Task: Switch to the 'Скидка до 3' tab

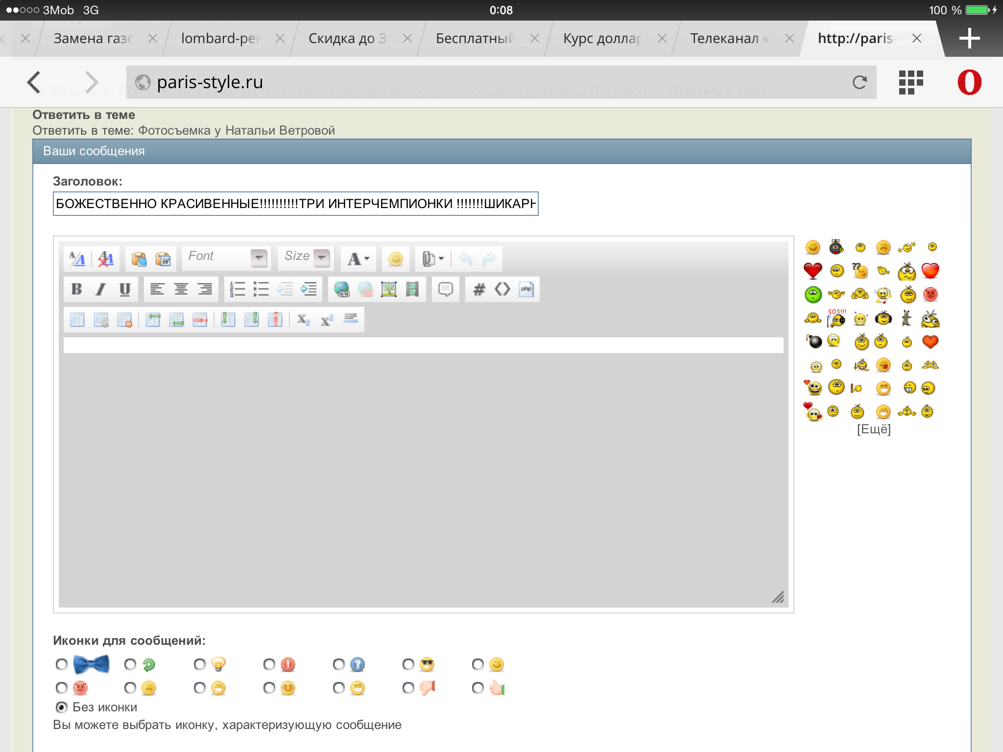Action: coord(347,38)
